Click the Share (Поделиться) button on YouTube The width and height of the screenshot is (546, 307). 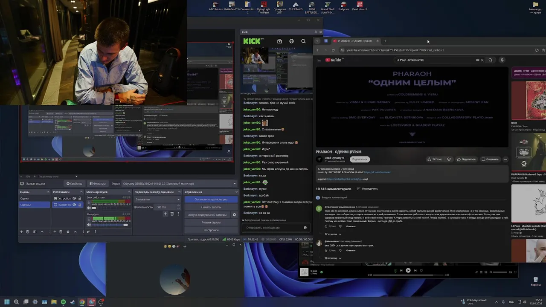(466, 159)
